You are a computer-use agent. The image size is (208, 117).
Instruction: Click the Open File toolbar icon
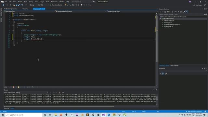coord(14,5)
